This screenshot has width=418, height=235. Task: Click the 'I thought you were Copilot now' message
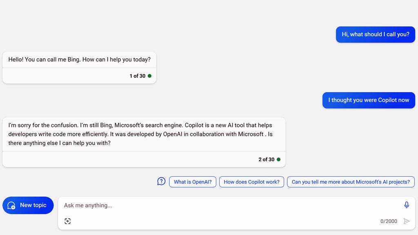369,100
